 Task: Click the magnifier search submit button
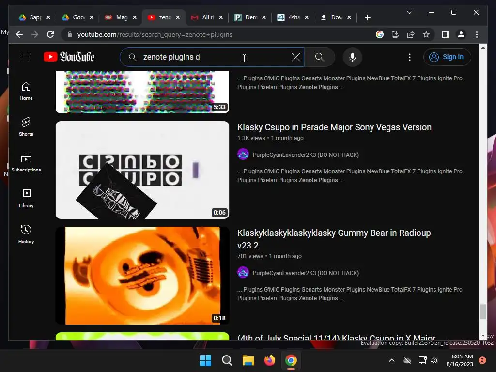pos(320,57)
